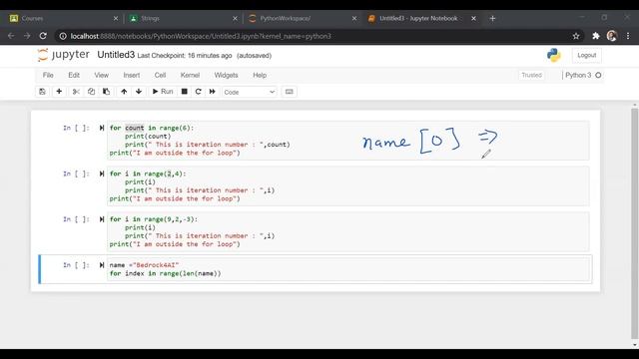Click the Logout button
Image resolution: width=639 pixels, height=359 pixels.
pos(586,55)
